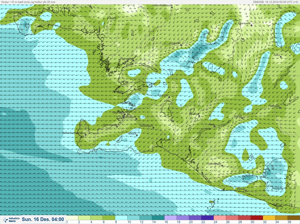Pick the lavender 16–18 m/s legend swatch
Screen dimensions: 300x224
[170, 218]
